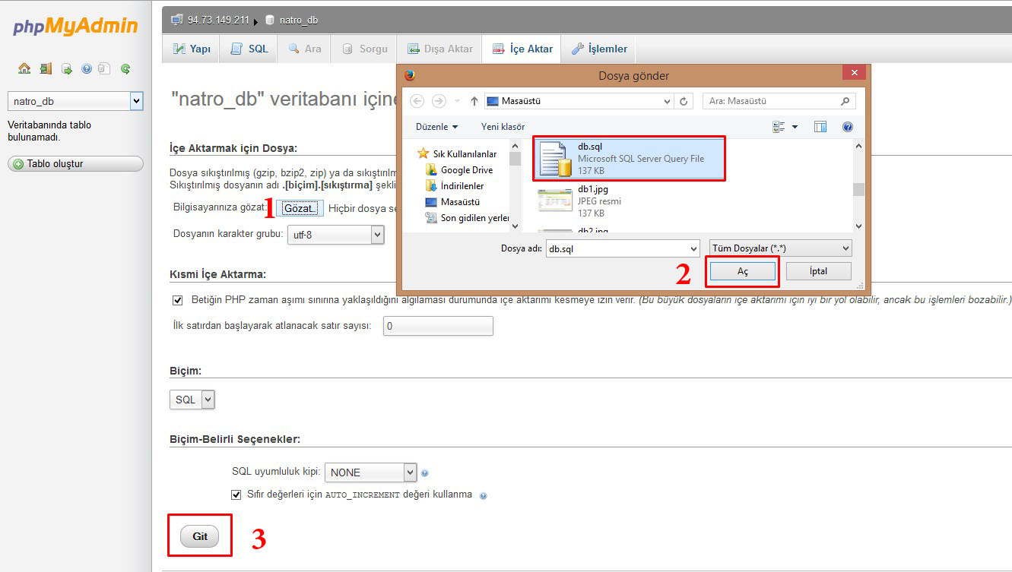Click the phpMyAdmin logo
The width and height of the screenshot is (1012, 572).
click(75, 27)
